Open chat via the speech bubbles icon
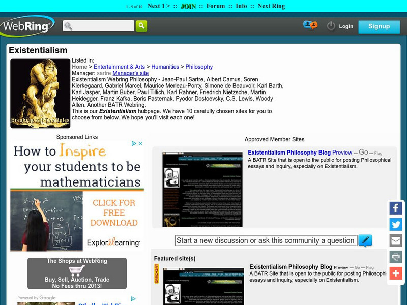Screen dimensions: 407x305 click(310, 24)
